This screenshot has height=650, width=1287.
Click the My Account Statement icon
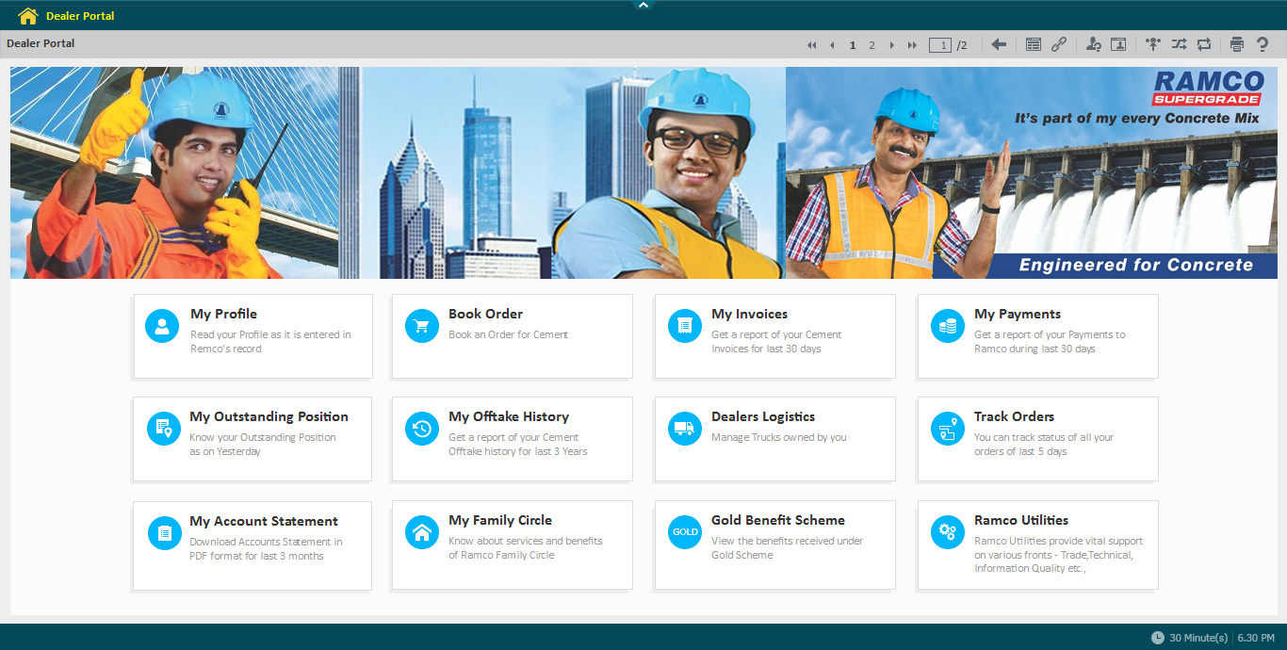165,533
